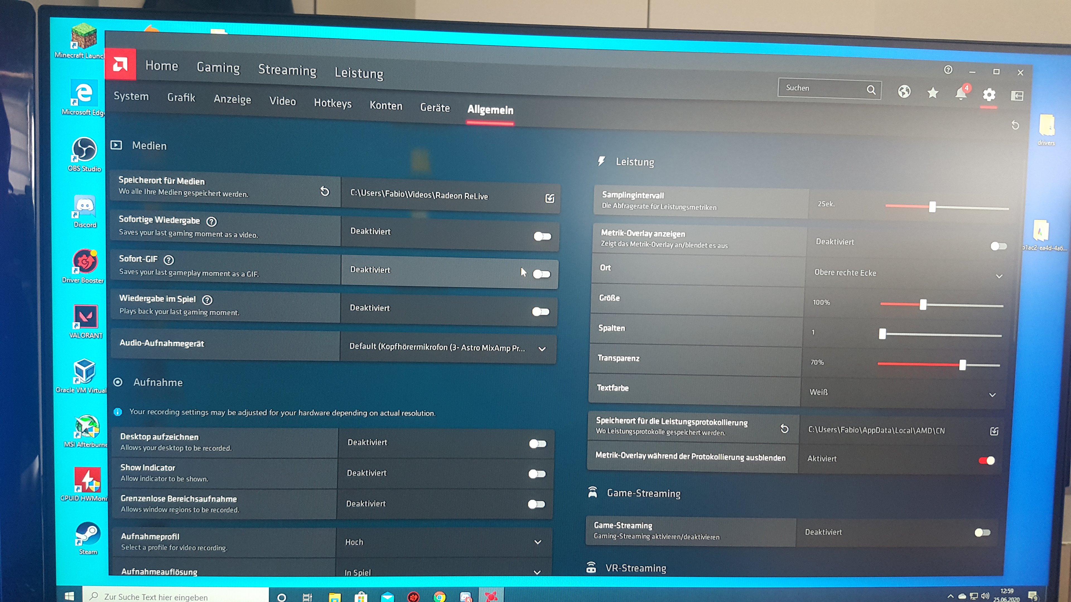Click the AMD logo home icon
The image size is (1071, 602).
pyautogui.click(x=120, y=64)
